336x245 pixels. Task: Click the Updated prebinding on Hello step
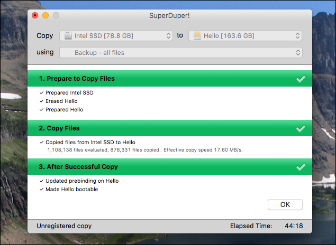[79, 181]
